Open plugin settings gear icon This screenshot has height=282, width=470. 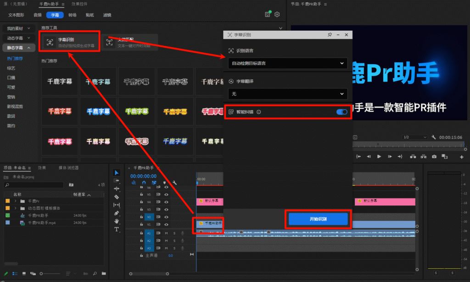pos(277,15)
